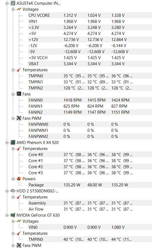Collapse the HDD 2 Temperatures section

pos(13,197)
